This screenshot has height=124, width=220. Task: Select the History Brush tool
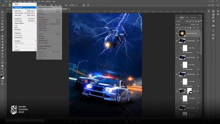click(x=2, y=39)
